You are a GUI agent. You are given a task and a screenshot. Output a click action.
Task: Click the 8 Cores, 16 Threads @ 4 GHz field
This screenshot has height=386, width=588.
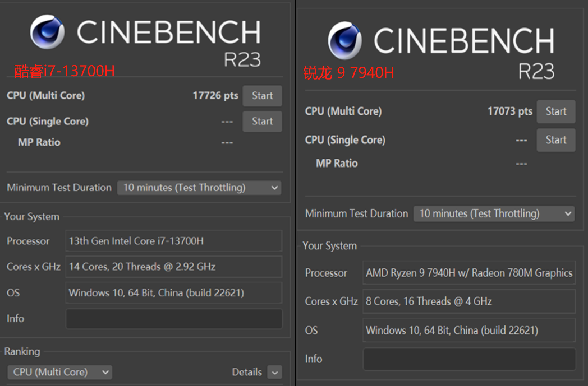(x=469, y=301)
